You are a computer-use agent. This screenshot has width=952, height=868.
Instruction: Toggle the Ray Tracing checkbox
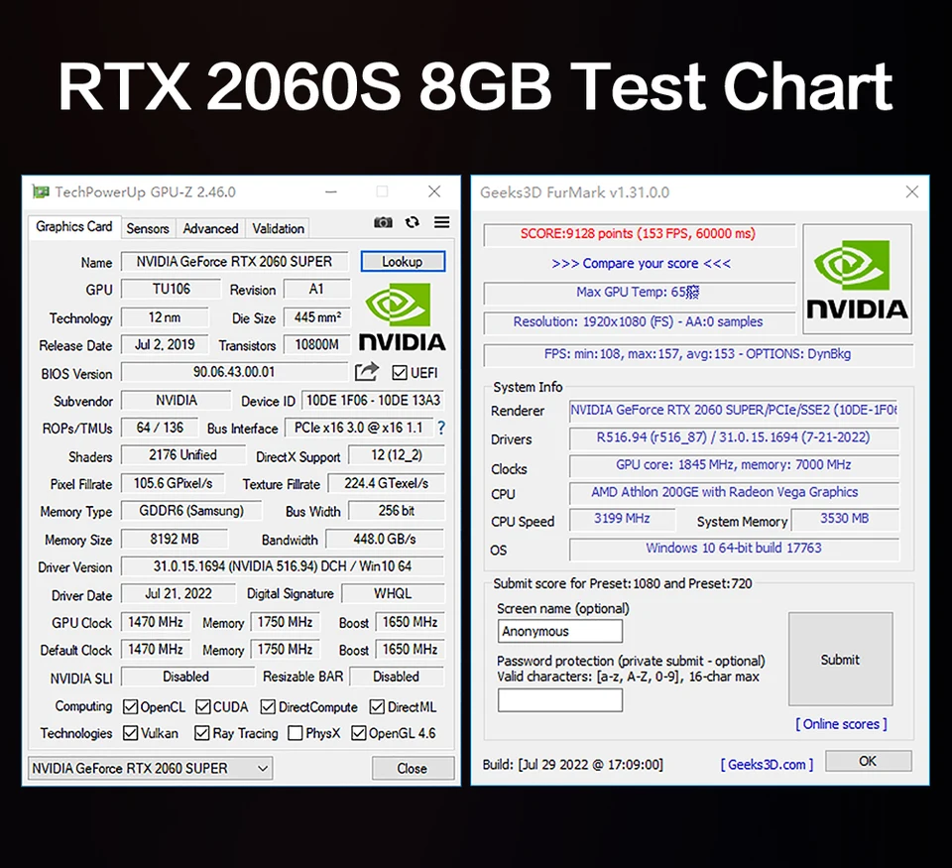click(201, 733)
